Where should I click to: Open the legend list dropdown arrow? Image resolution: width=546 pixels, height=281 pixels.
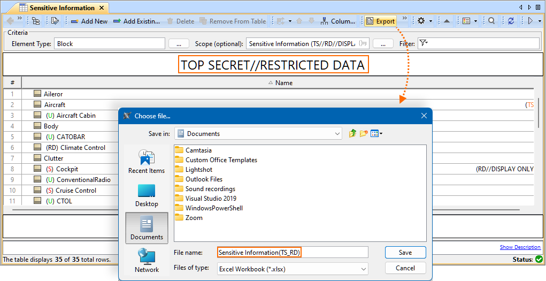point(475,21)
